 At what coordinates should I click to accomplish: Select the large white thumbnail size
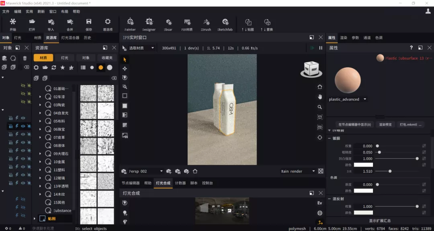(110, 67)
